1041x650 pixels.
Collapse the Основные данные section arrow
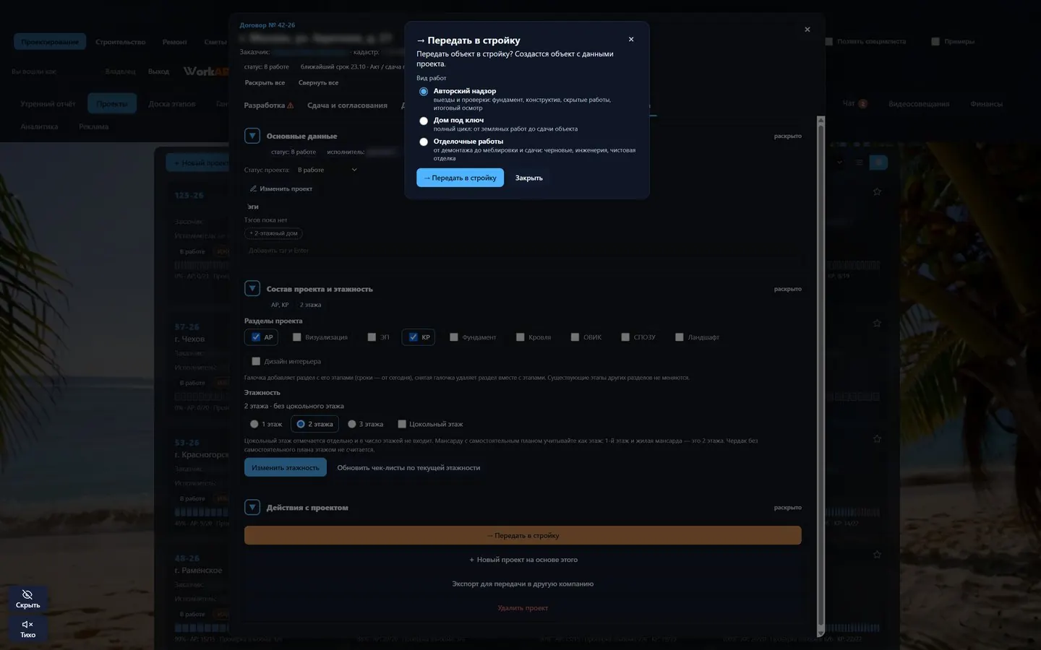[252, 136]
